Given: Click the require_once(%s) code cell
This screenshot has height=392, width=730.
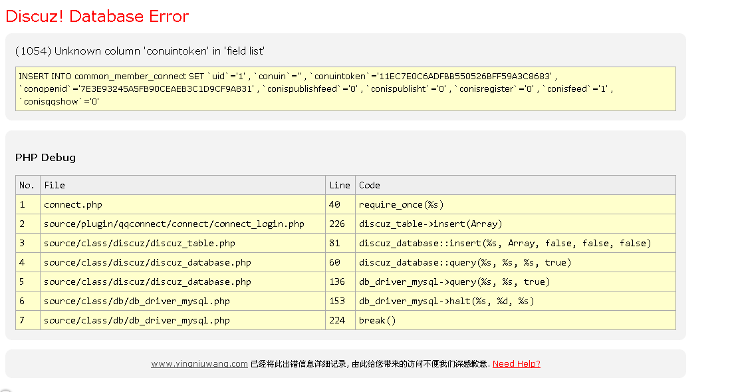Looking at the screenshot, I should [401, 204].
